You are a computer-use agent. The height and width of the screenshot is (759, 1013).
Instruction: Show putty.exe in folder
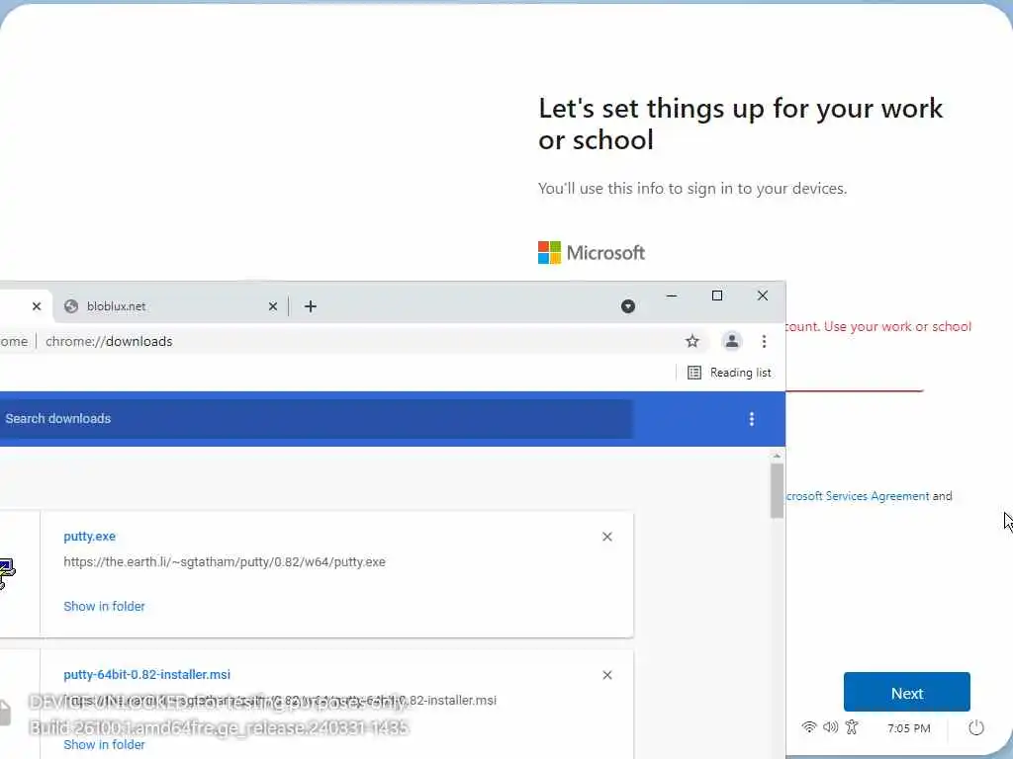(x=104, y=606)
